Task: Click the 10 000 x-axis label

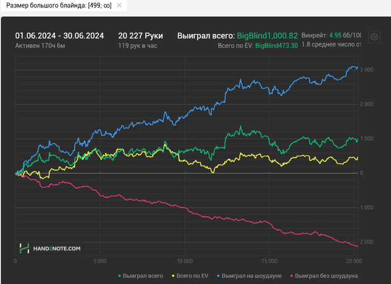Action: point(184,261)
